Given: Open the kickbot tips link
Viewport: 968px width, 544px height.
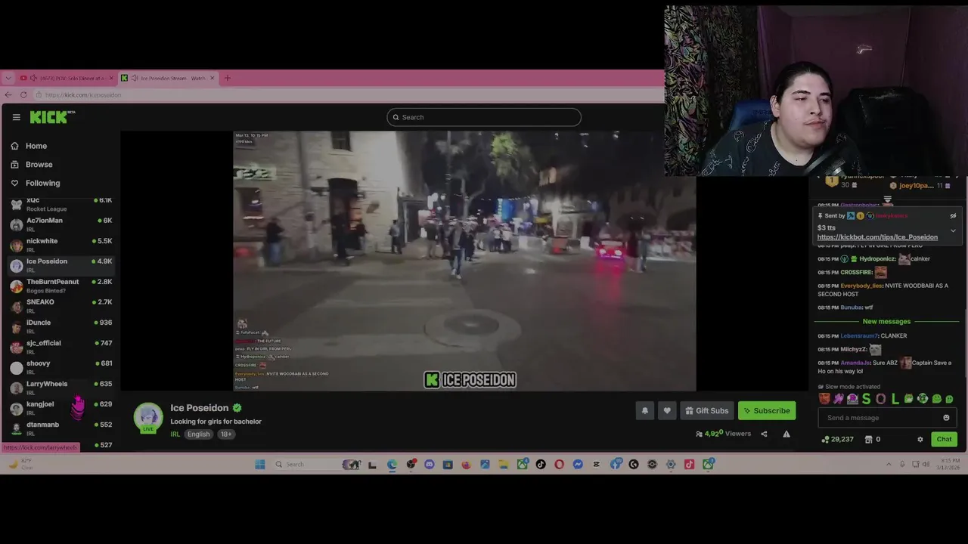Looking at the screenshot, I should (877, 237).
